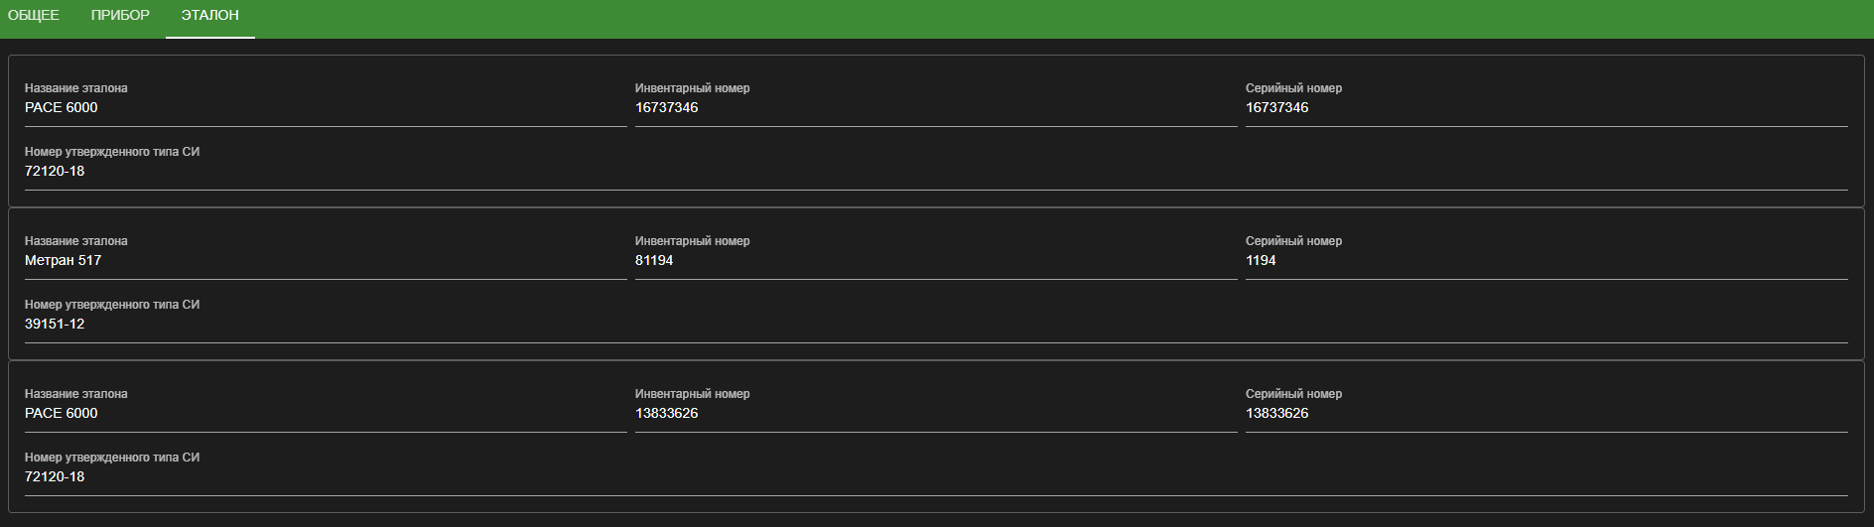Focus the inventory number field containing 16737346
The image size is (1874, 527).
click(x=935, y=107)
